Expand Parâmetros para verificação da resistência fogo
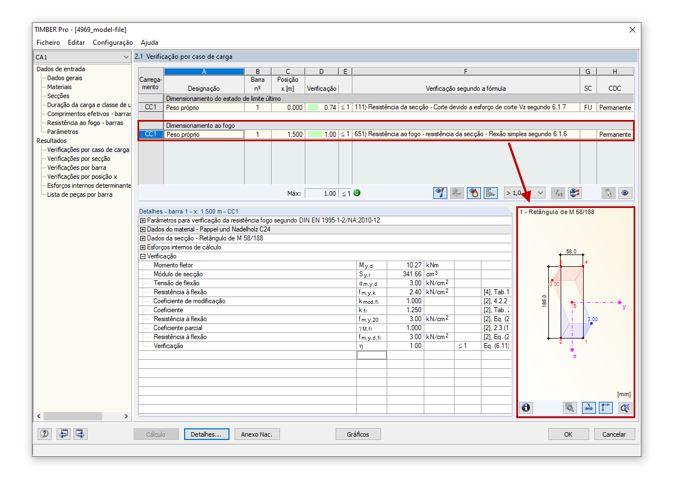This screenshot has height=477, width=674. 143,220
